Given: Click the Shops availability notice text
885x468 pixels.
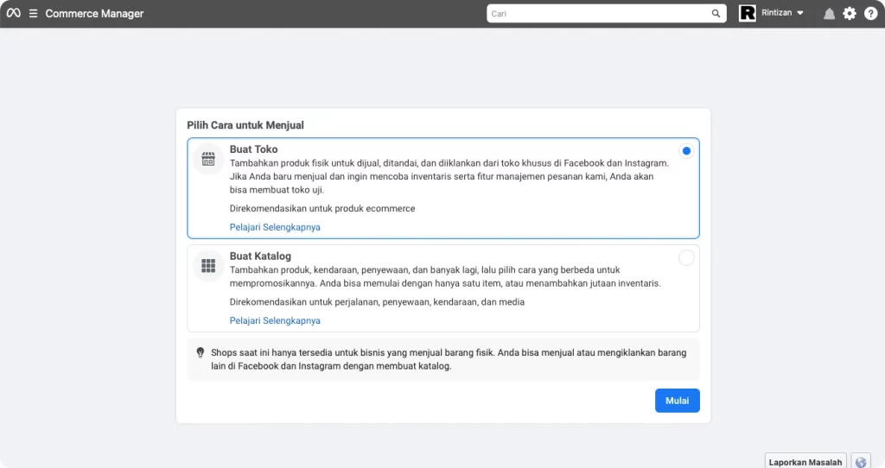Looking at the screenshot, I should tap(449, 359).
